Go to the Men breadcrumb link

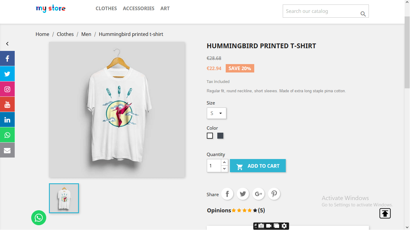tap(86, 34)
